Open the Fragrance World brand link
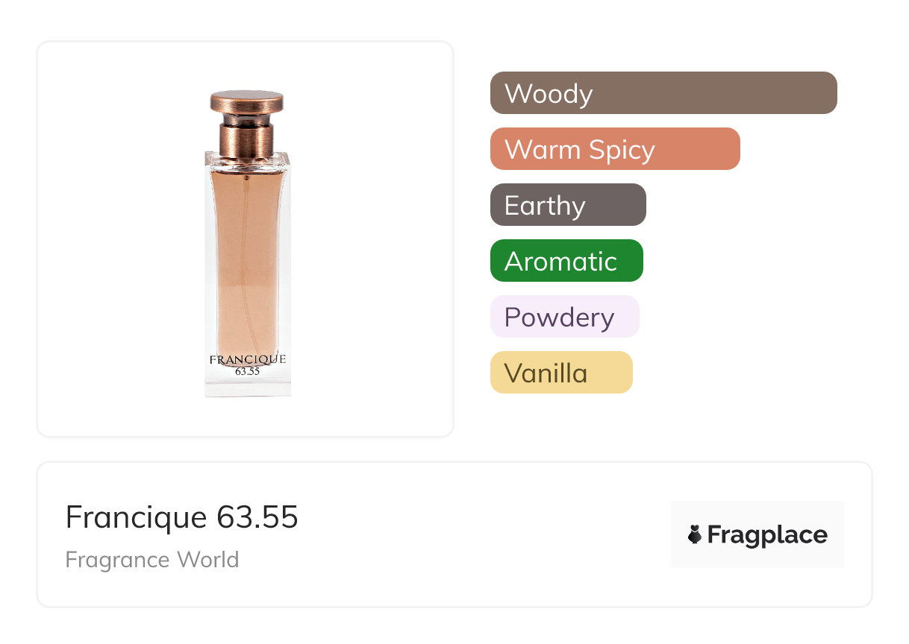909x644 pixels. (151, 559)
